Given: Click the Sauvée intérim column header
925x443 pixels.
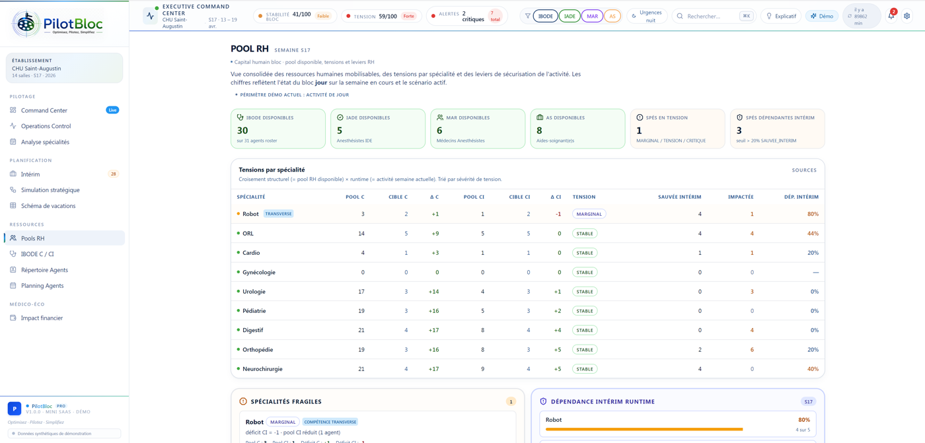Looking at the screenshot, I should (x=679, y=197).
